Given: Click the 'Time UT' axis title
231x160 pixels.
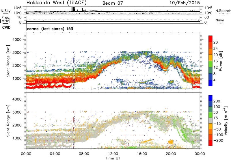Looking at the screenshot, I should (113, 158).
